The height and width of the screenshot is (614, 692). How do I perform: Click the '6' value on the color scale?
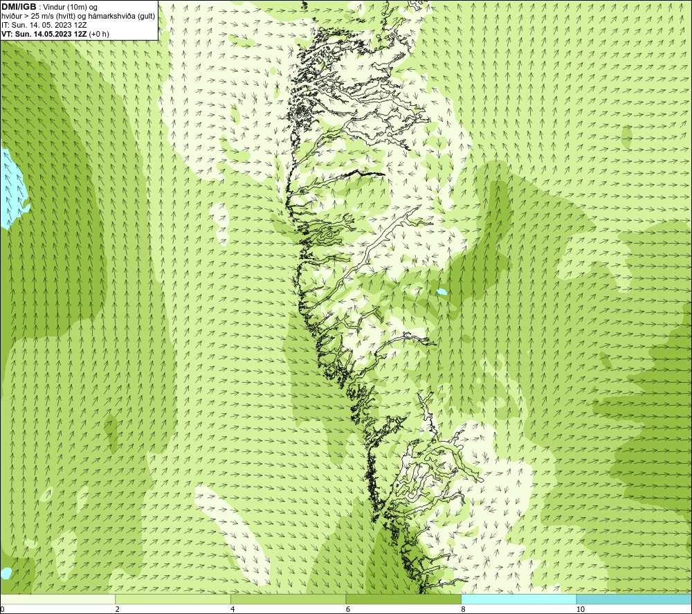(x=348, y=609)
